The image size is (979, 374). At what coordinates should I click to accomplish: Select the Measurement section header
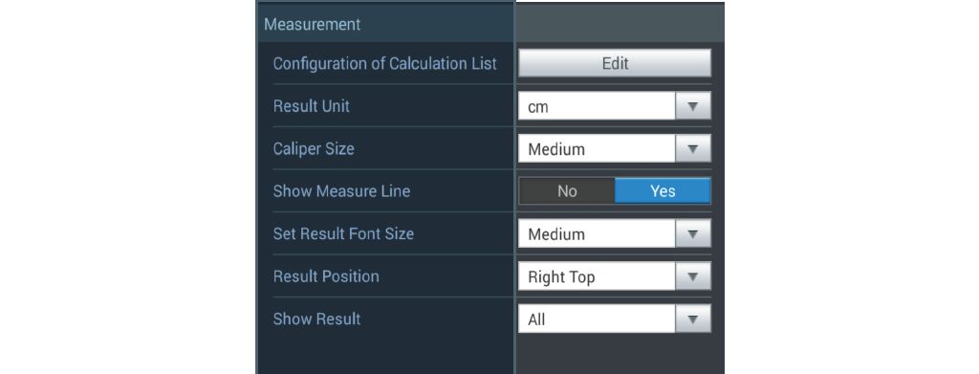313,24
